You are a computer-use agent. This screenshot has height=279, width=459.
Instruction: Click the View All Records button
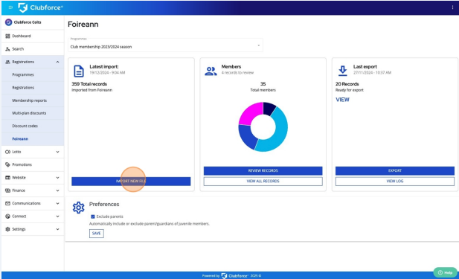point(263,182)
